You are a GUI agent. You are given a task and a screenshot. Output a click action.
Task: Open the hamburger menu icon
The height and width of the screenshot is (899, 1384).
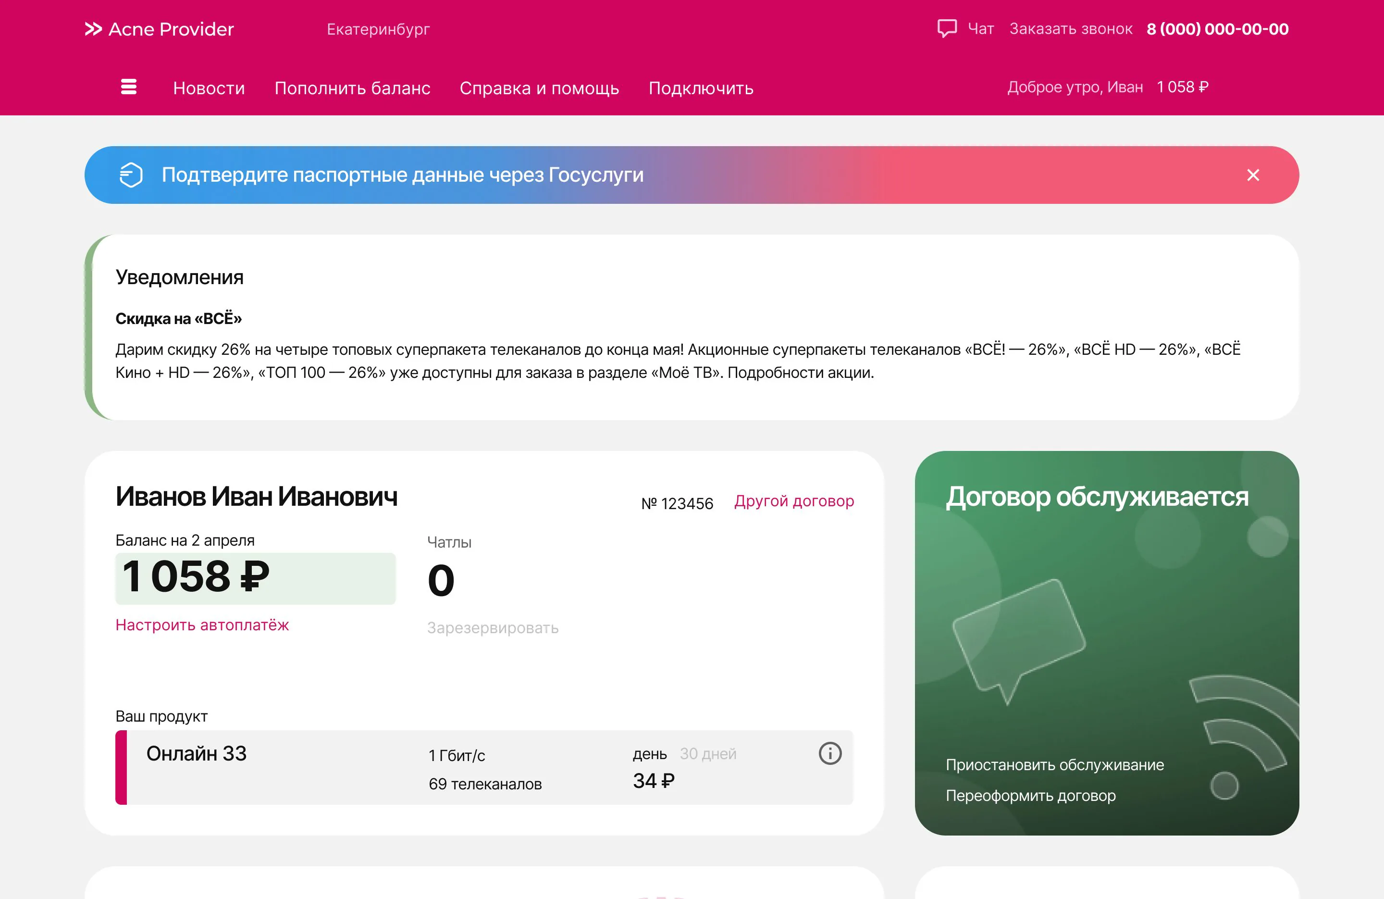tap(128, 87)
